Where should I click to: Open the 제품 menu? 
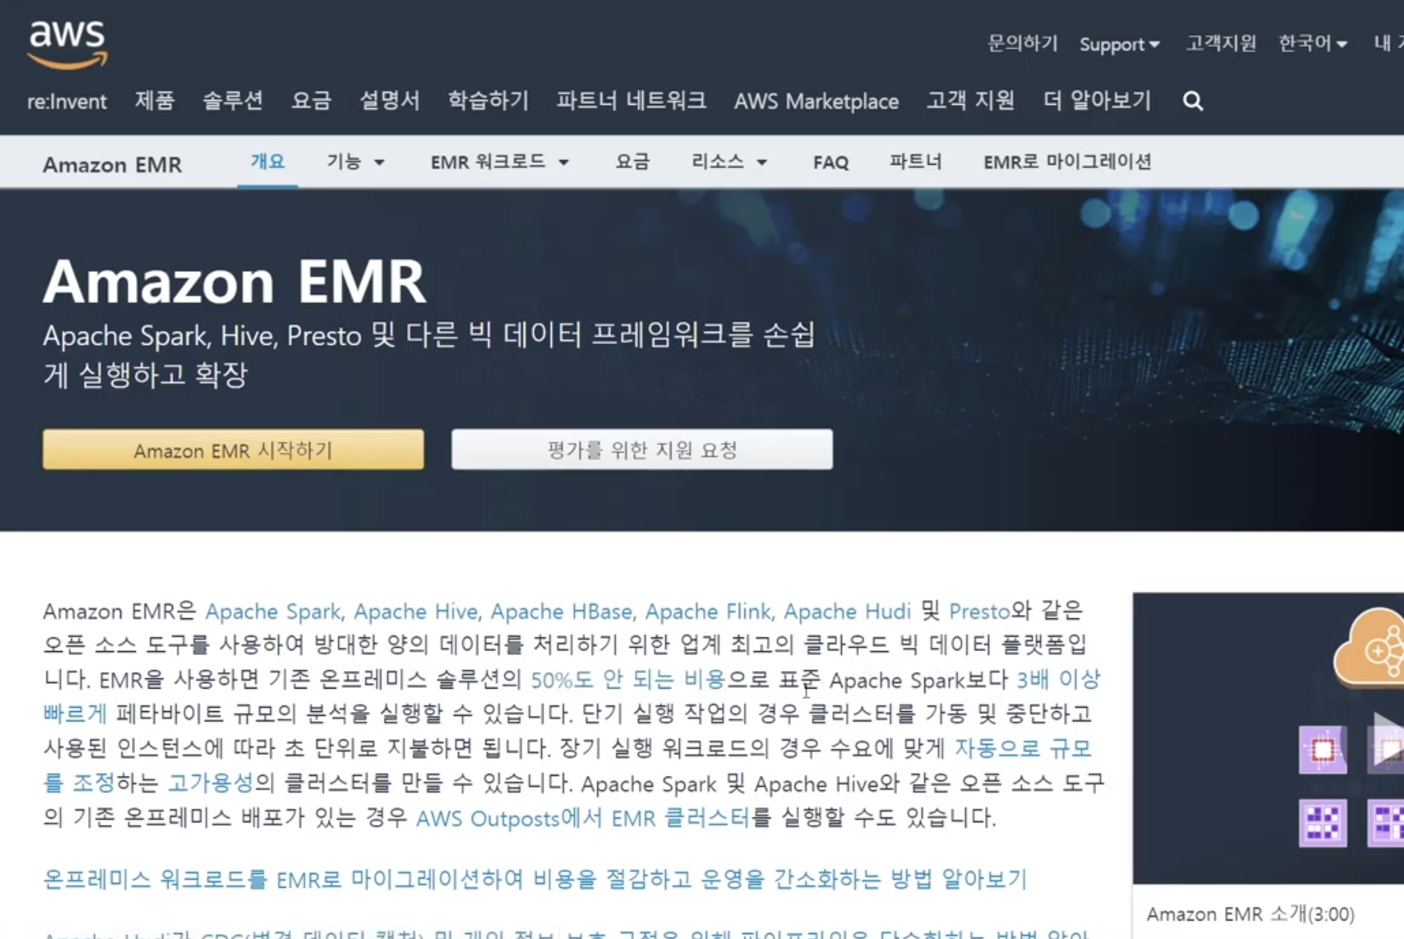pyautogui.click(x=154, y=101)
